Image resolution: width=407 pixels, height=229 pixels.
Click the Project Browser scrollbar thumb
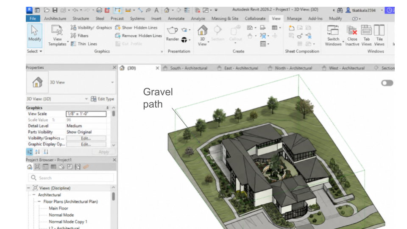point(114,196)
